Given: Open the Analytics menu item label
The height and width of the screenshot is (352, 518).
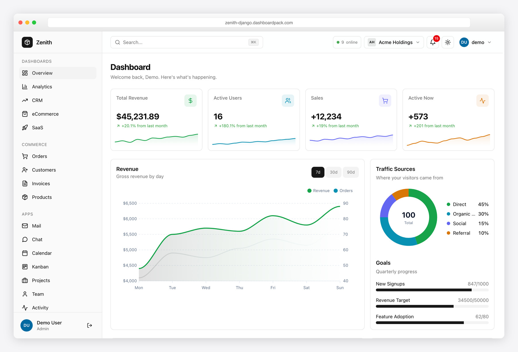Looking at the screenshot, I should (x=42, y=87).
